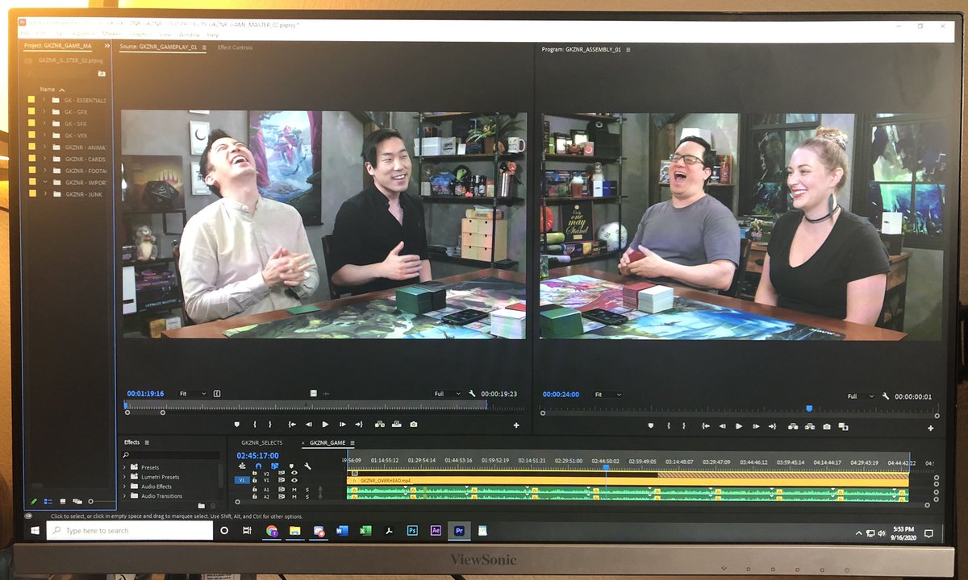
Task: Switch to GKZNR_SELECTS timeline tab
Action: [262, 443]
